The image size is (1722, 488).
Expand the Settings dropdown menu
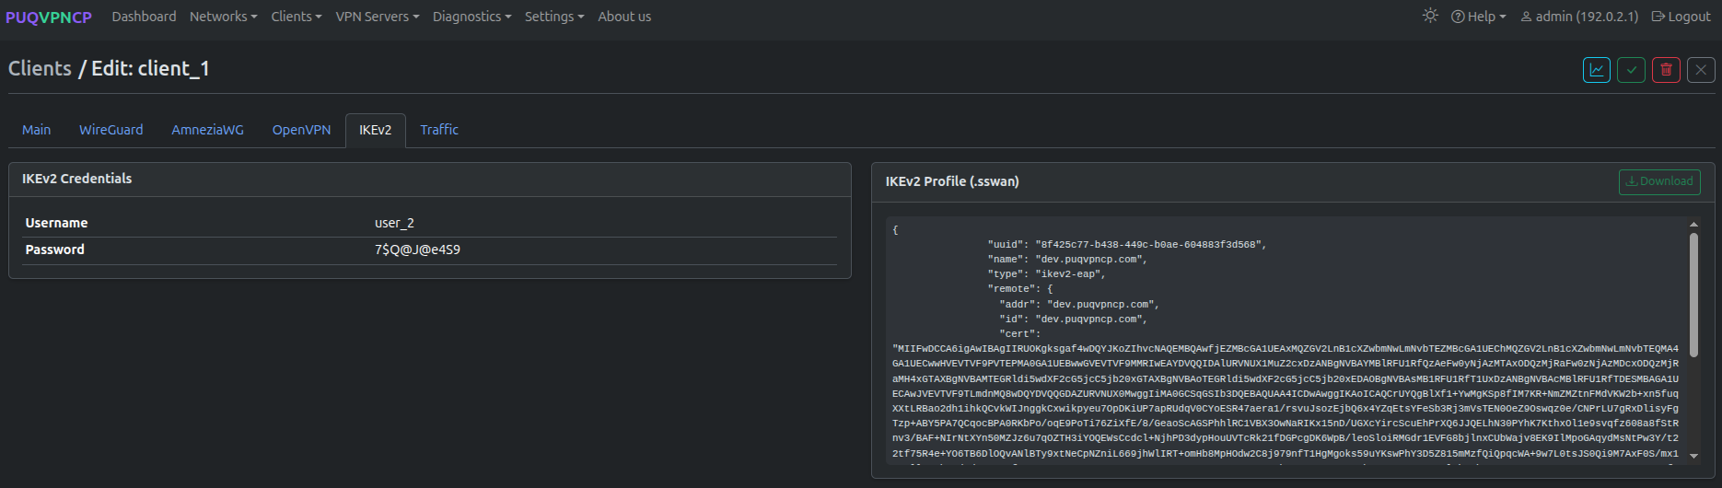coord(554,17)
